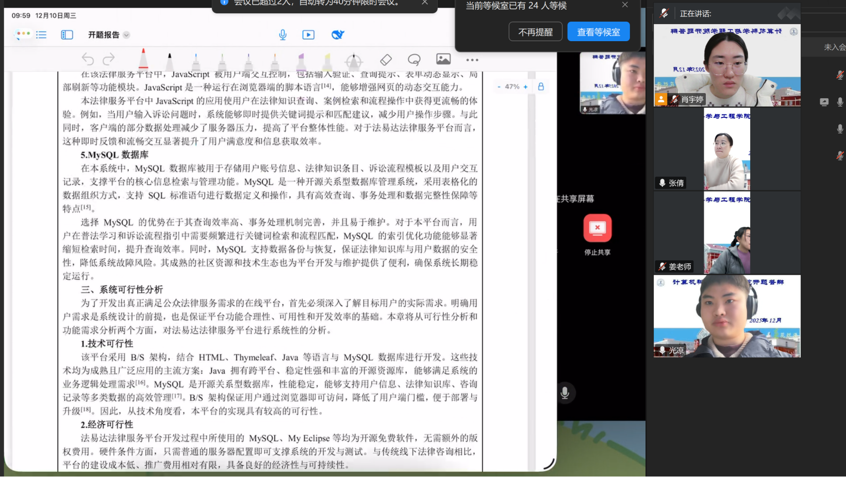Toggle the sidebar panel

(67, 35)
